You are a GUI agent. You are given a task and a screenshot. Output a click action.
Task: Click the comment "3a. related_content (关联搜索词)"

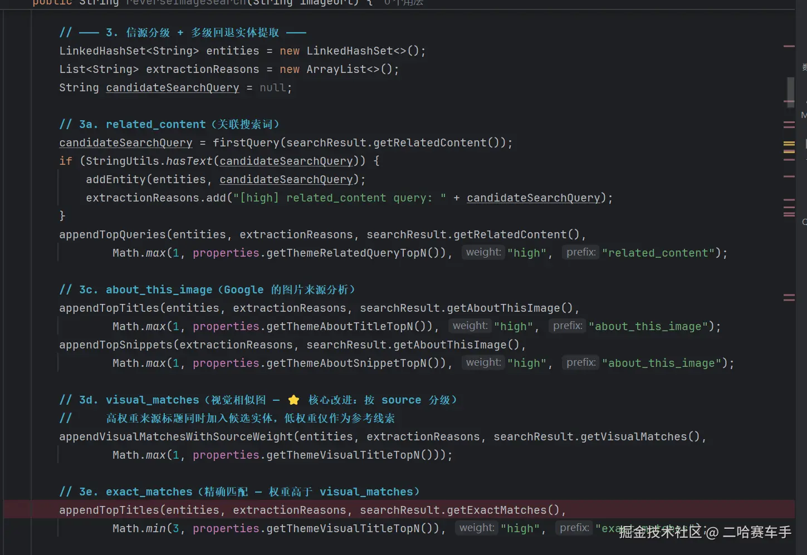point(169,124)
